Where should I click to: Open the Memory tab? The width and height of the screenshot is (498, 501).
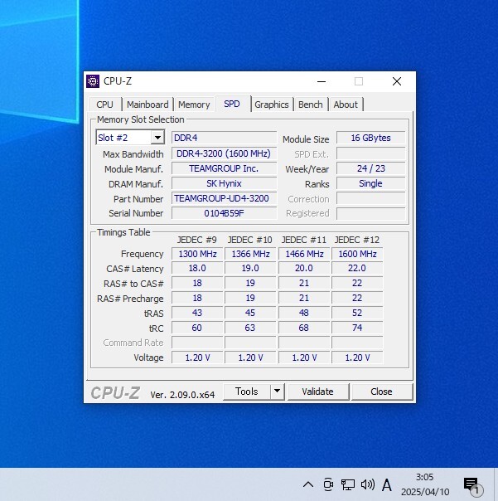(x=194, y=105)
